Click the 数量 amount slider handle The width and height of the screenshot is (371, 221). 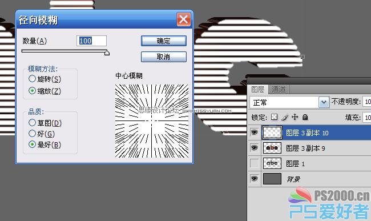107,53
